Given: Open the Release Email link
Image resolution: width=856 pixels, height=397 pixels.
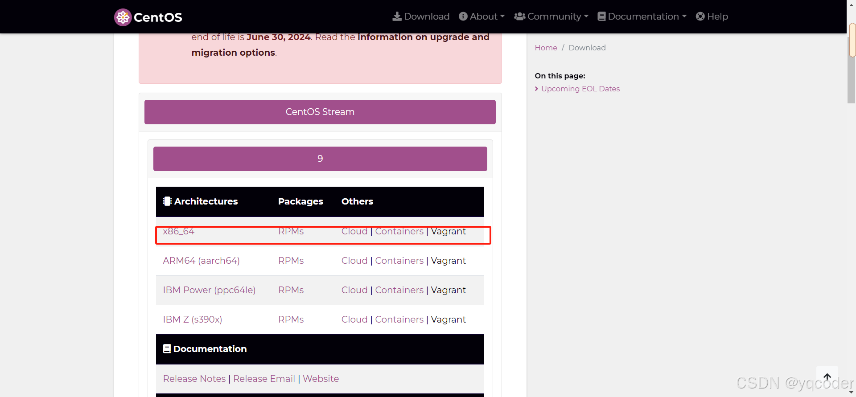Looking at the screenshot, I should tap(264, 379).
